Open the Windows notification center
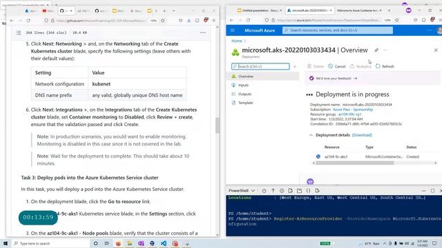Image resolution: width=442 pixels, height=248 pixels. (x=434, y=243)
